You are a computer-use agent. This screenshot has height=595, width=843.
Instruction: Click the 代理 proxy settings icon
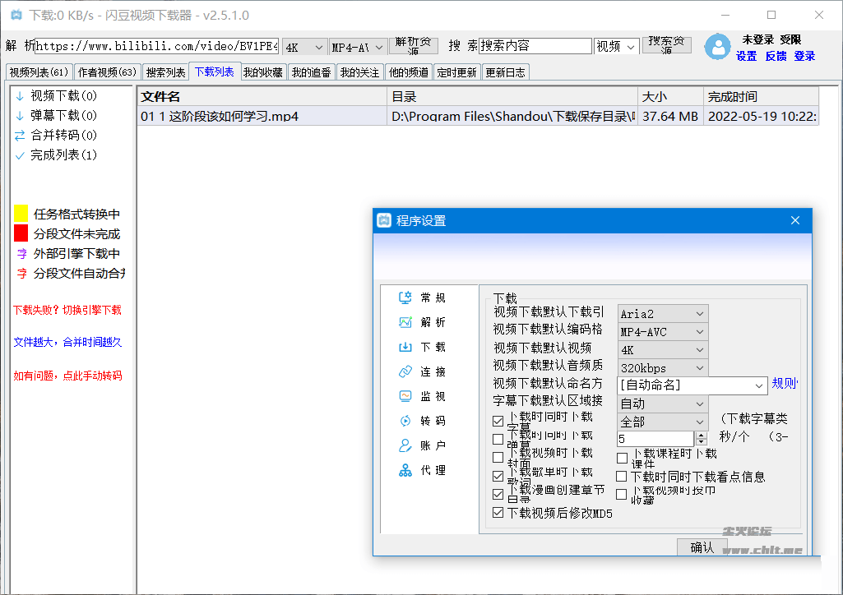pos(405,470)
